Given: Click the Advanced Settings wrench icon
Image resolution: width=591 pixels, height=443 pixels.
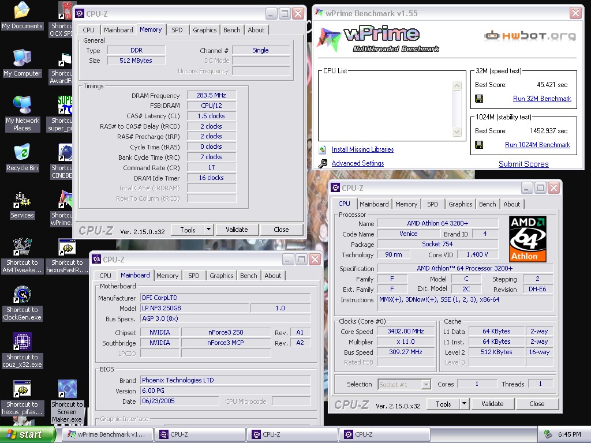Looking at the screenshot, I should [x=323, y=163].
